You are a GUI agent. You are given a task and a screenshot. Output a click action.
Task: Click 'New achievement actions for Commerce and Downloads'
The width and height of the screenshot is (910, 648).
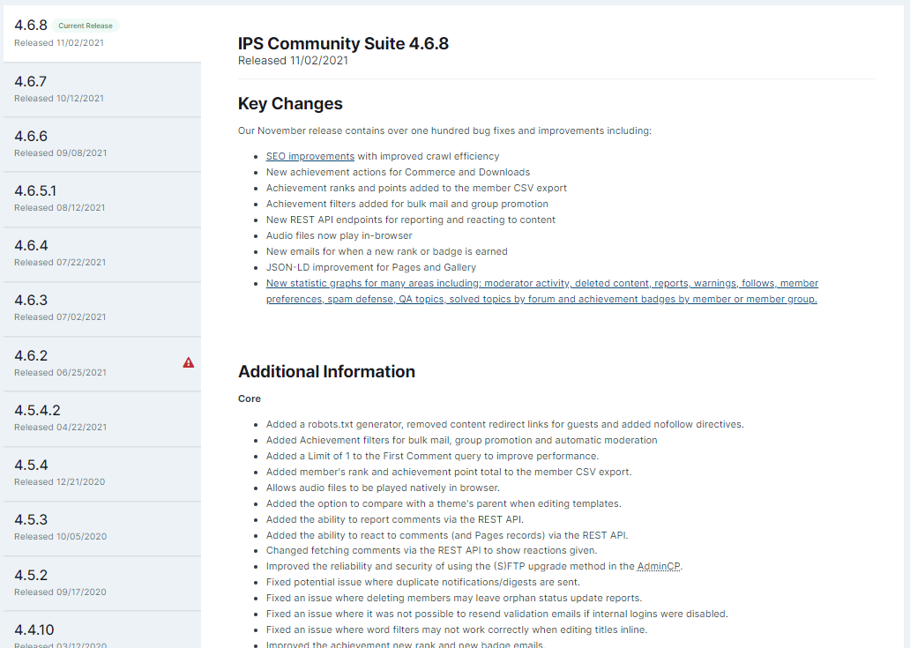point(399,172)
